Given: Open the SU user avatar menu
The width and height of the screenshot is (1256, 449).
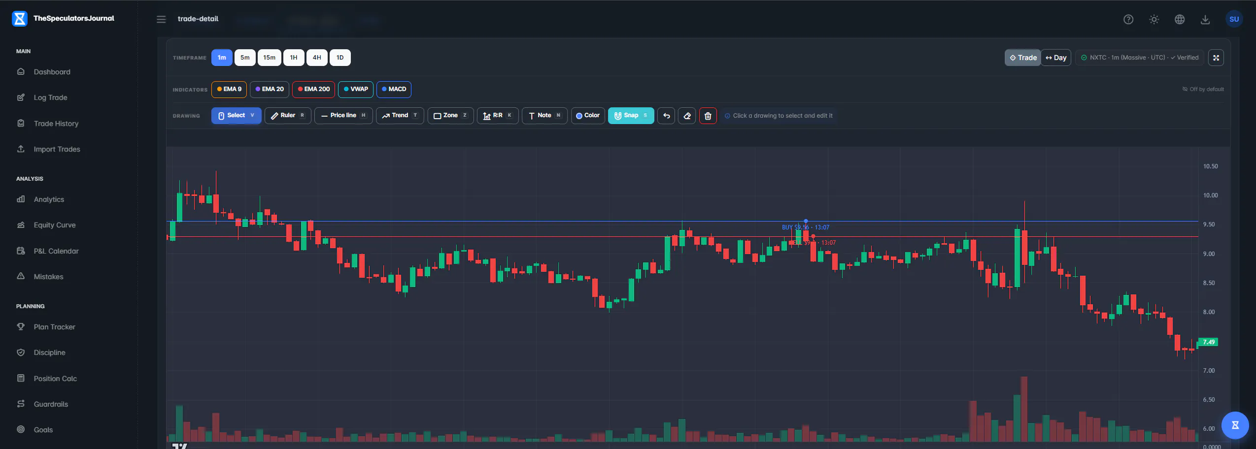Looking at the screenshot, I should [1234, 19].
